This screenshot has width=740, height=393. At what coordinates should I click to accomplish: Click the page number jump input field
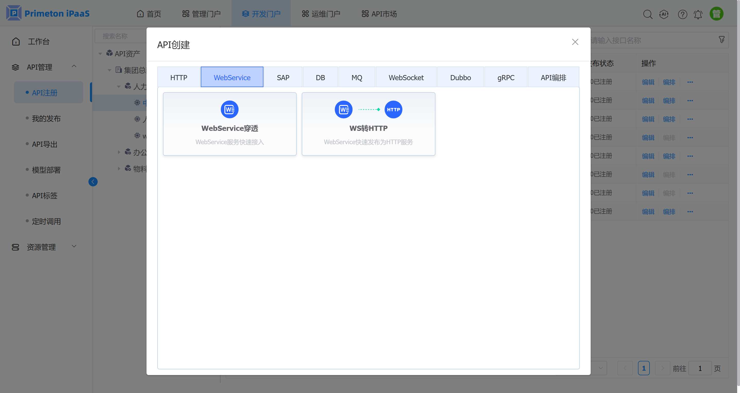[700, 368]
